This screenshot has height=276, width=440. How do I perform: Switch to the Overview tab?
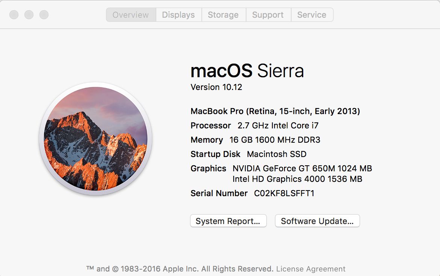tap(131, 15)
